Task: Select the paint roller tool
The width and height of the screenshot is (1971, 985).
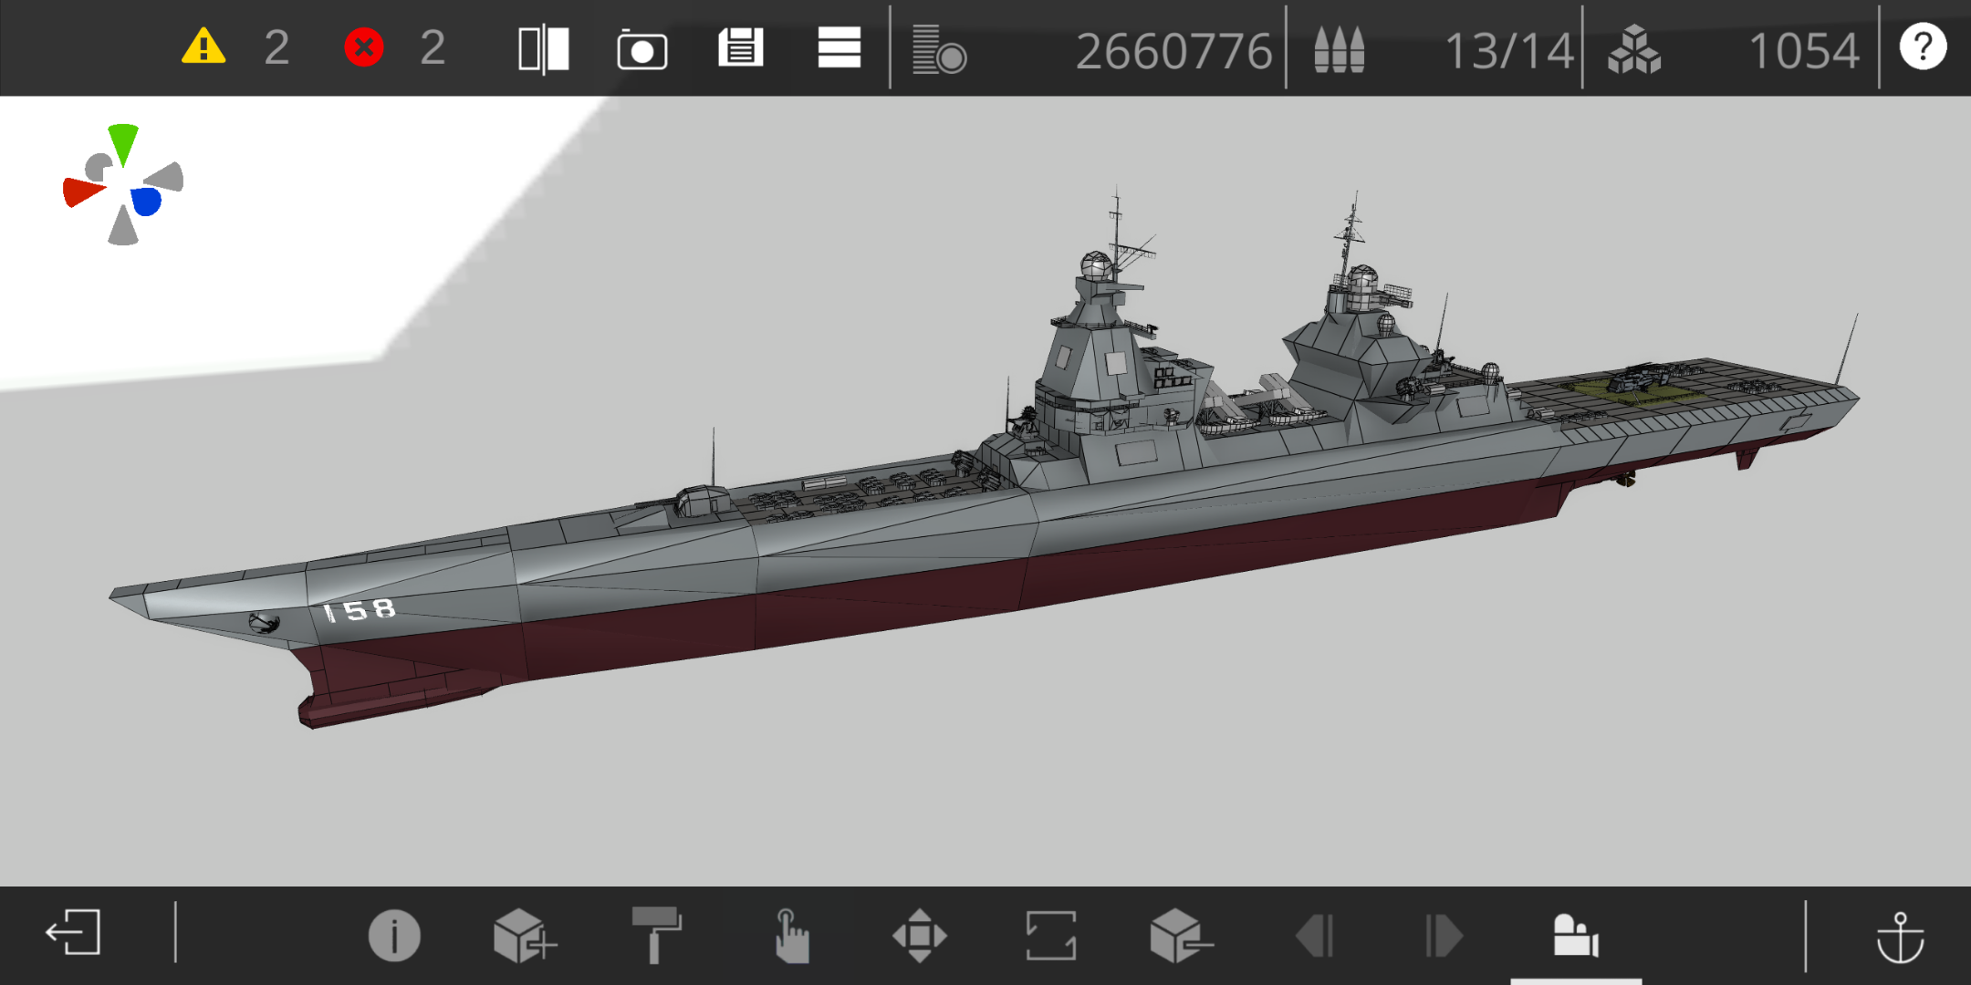Action: [657, 935]
